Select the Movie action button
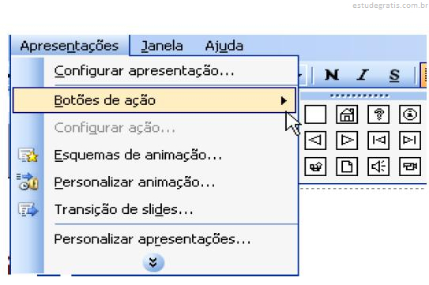Screen dimensions: 429x285 pyautogui.click(x=410, y=167)
